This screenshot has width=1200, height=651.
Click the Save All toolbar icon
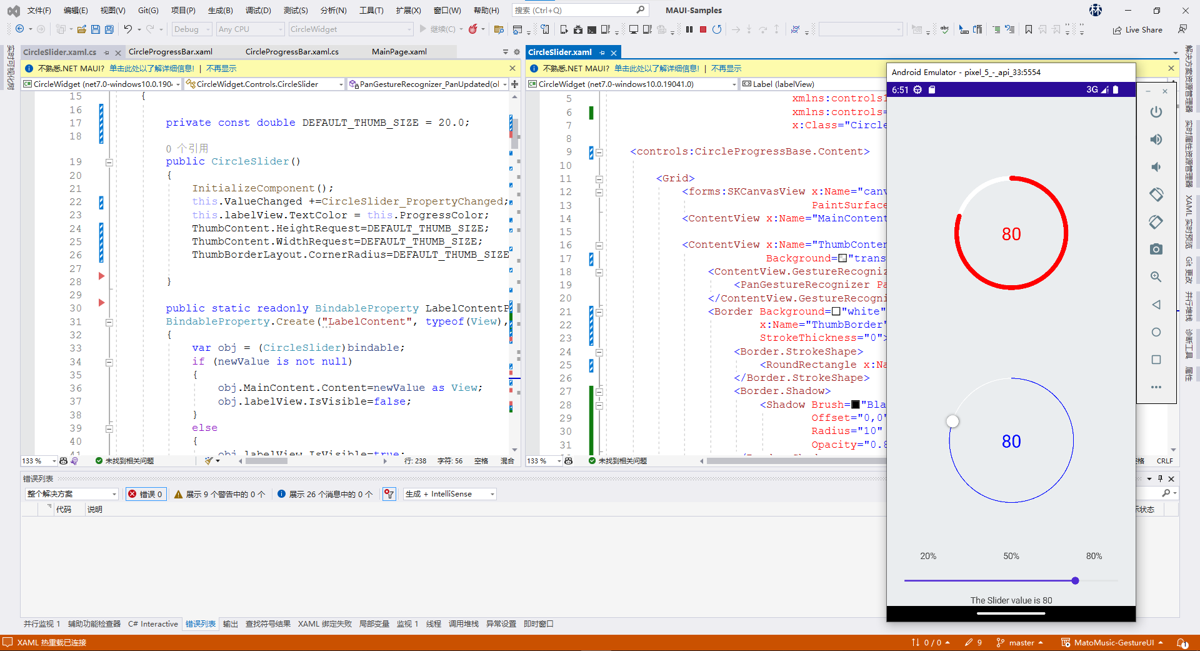(x=109, y=29)
